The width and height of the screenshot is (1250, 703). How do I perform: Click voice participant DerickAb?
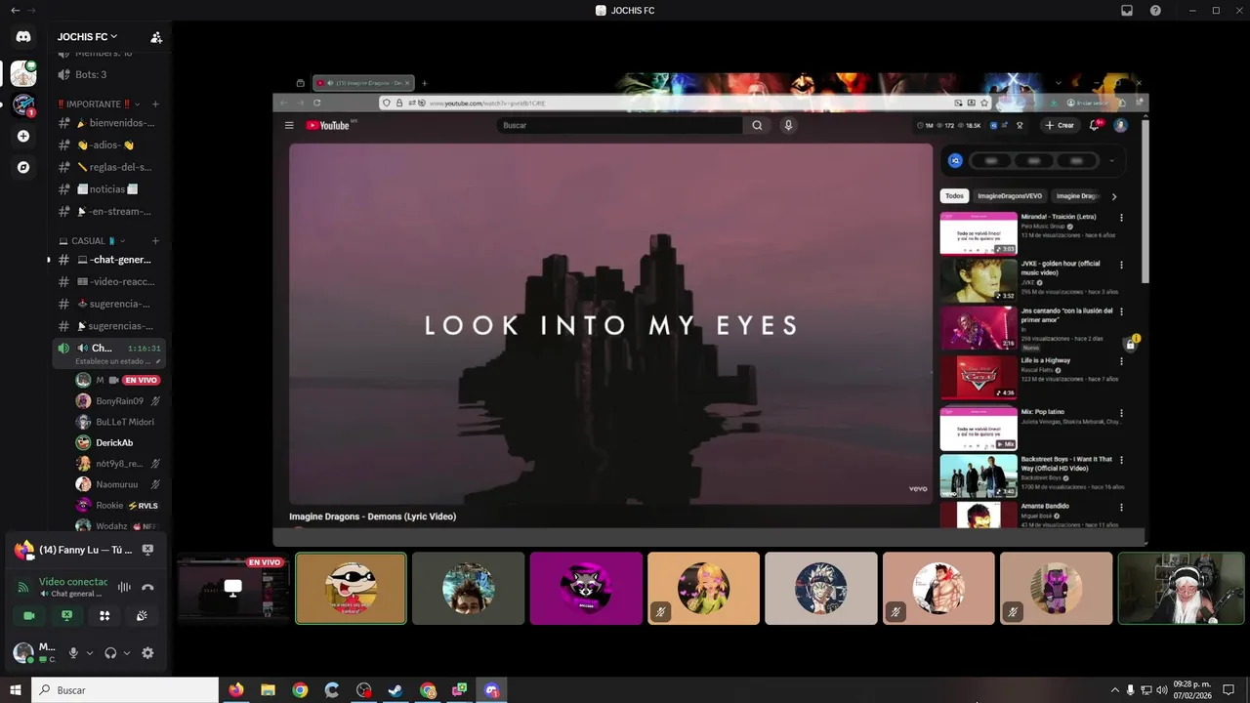pos(119,443)
